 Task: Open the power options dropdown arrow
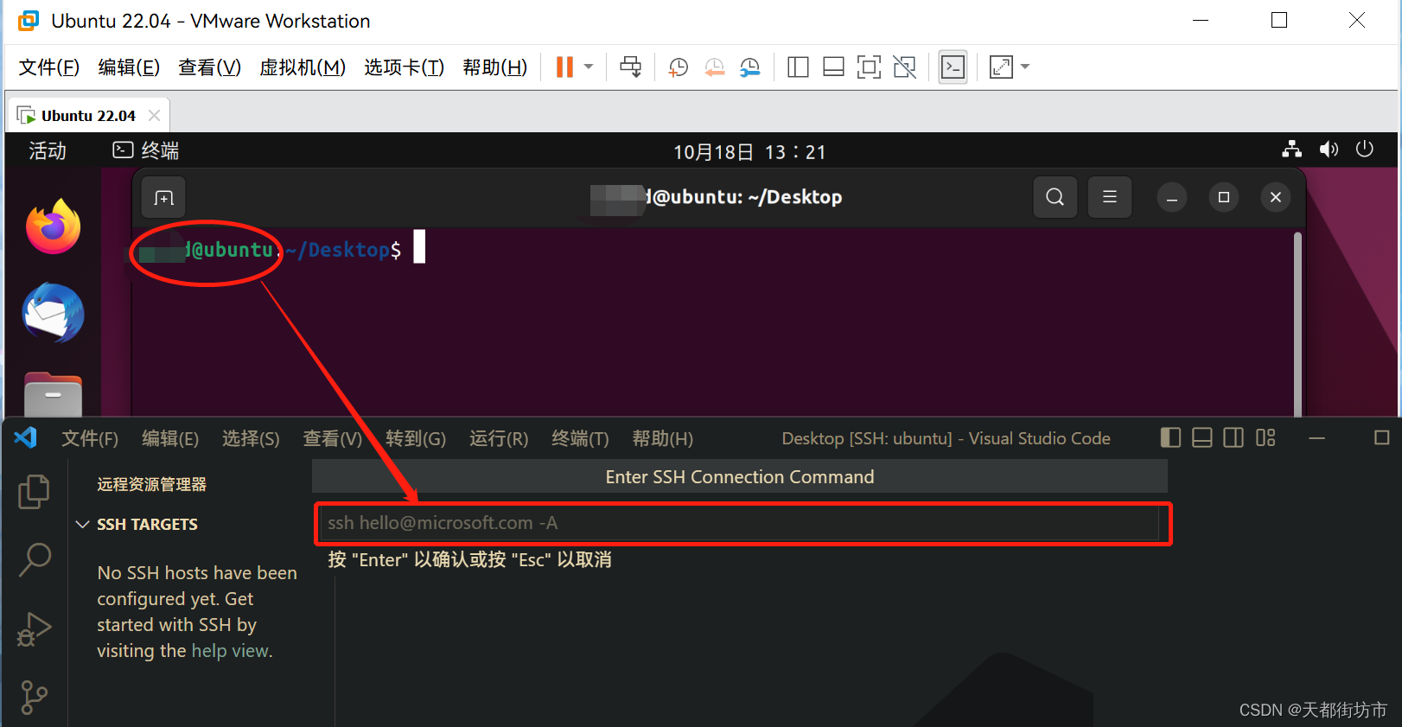[589, 67]
